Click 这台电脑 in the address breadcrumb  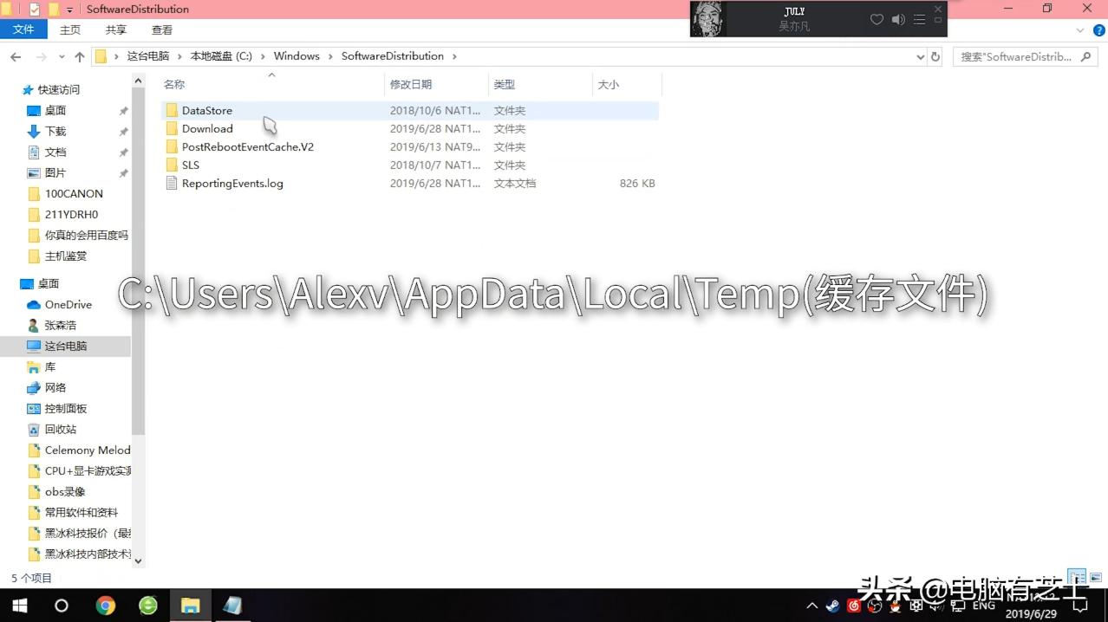148,56
